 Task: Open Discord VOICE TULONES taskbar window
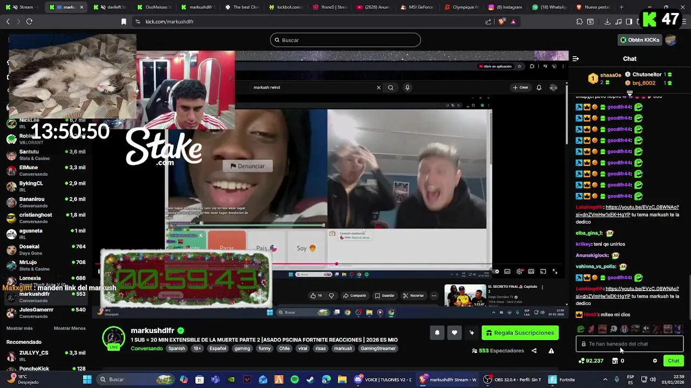point(383,379)
